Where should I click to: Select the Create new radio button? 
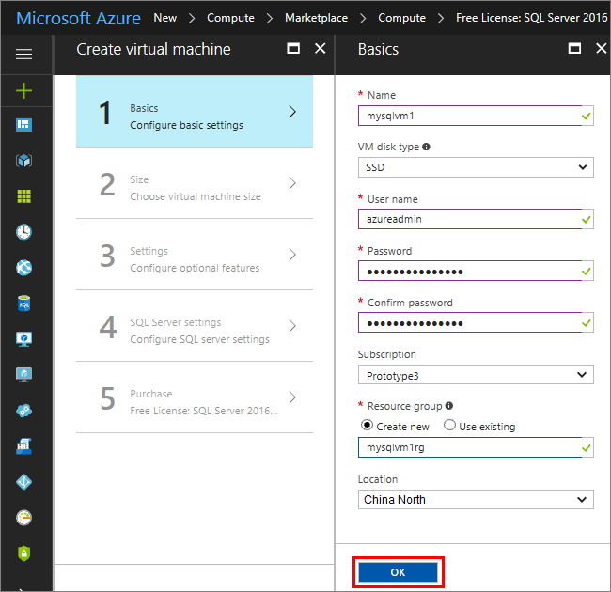coord(367,426)
